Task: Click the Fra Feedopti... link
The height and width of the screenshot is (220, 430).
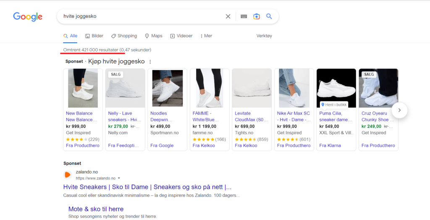Action: point(123,146)
